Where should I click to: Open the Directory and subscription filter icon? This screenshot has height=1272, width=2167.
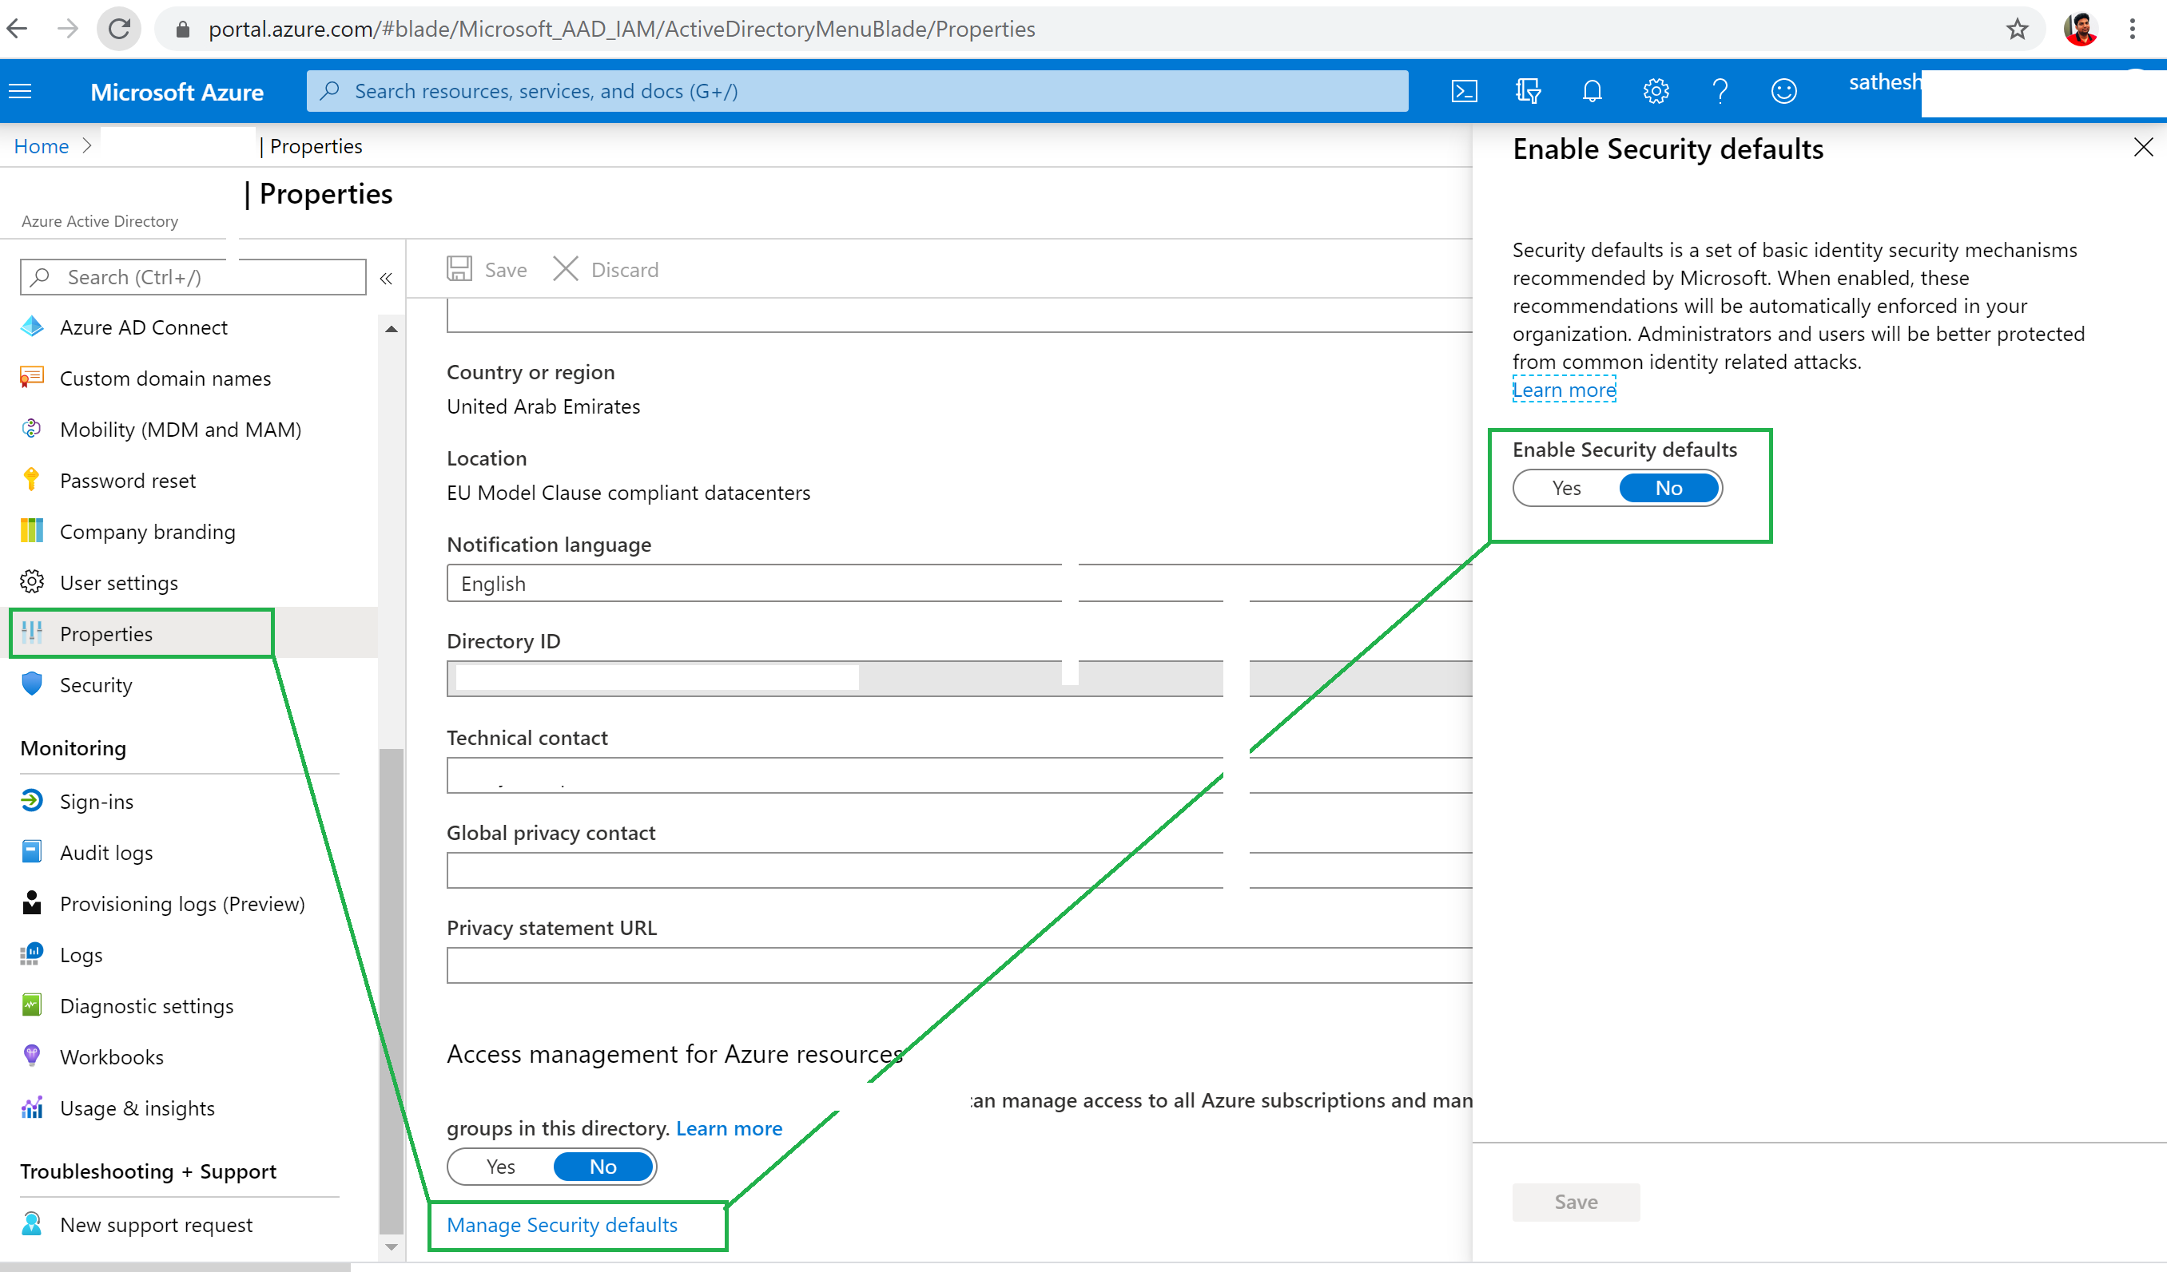pyautogui.click(x=1528, y=91)
